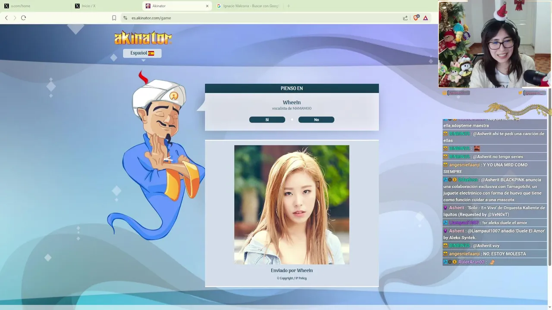Screen dimensions: 552x310
Task: Bookmark this page with the bookmark icon
Action: (x=114, y=18)
